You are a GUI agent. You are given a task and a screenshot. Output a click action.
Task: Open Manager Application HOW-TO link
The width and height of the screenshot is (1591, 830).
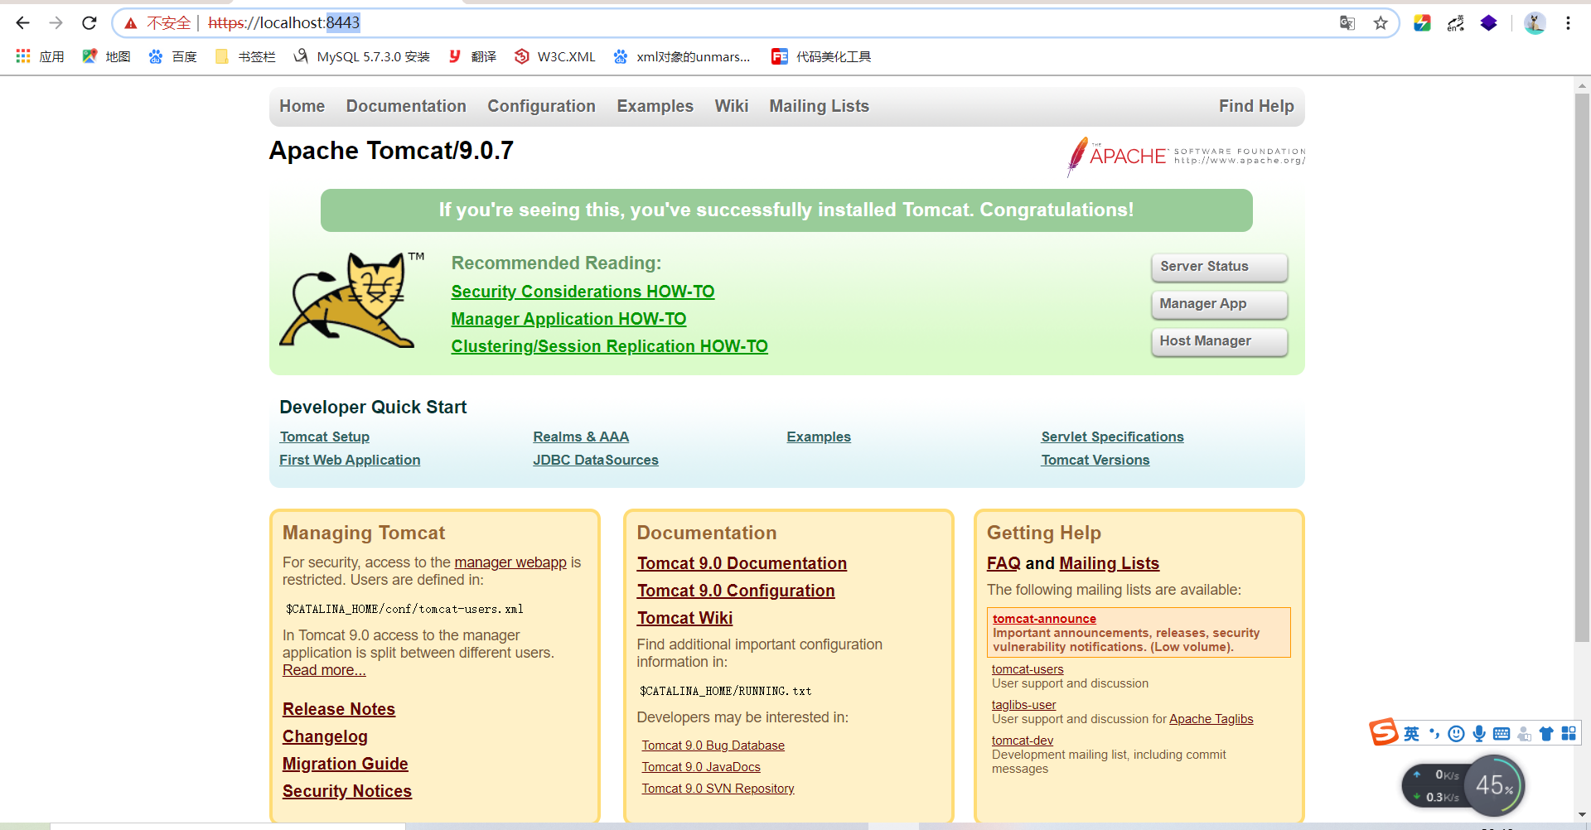[x=568, y=319]
